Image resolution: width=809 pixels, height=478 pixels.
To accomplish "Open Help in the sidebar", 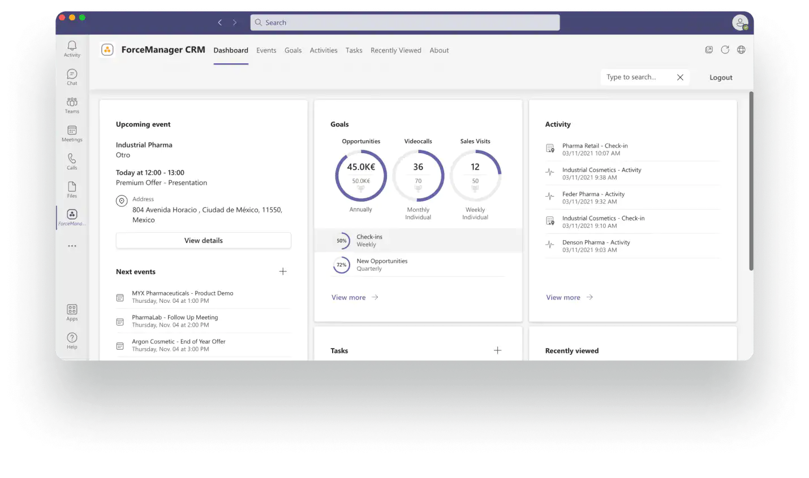I will tap(72, 341).
